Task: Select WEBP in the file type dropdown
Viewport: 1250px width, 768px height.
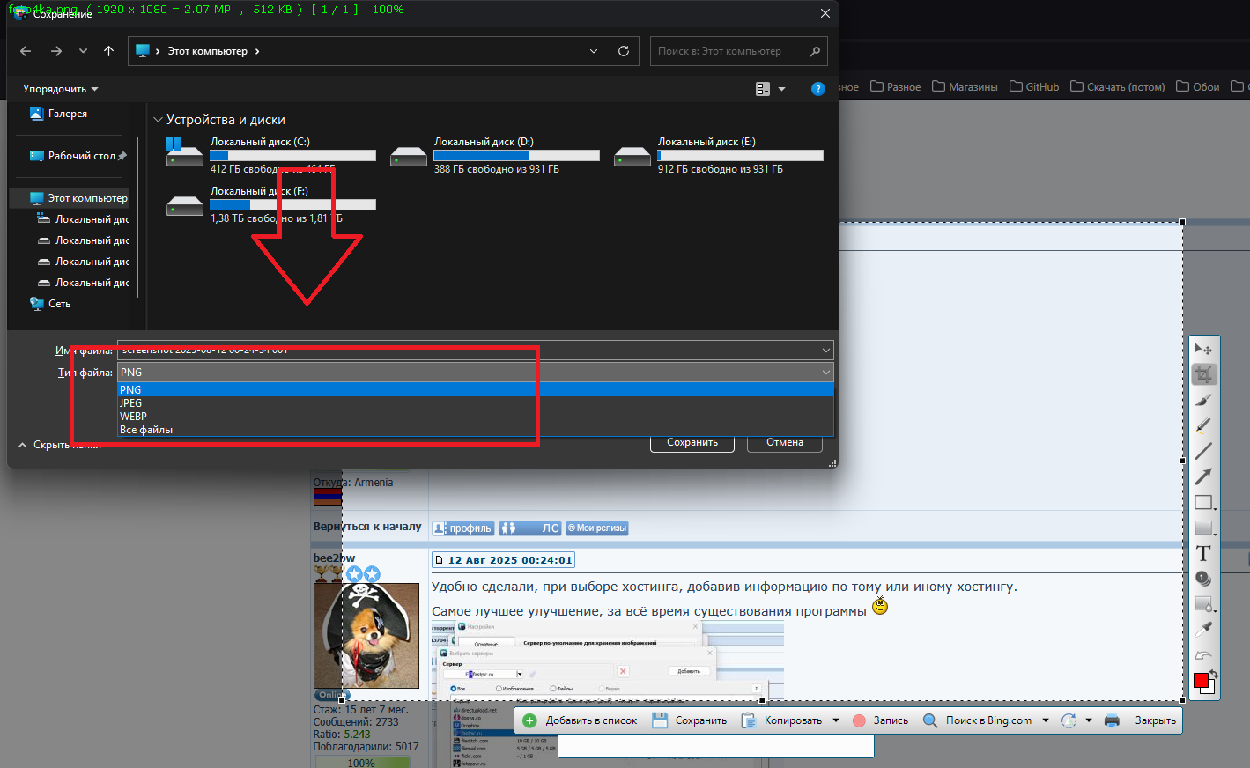Action: click(134, 417)
